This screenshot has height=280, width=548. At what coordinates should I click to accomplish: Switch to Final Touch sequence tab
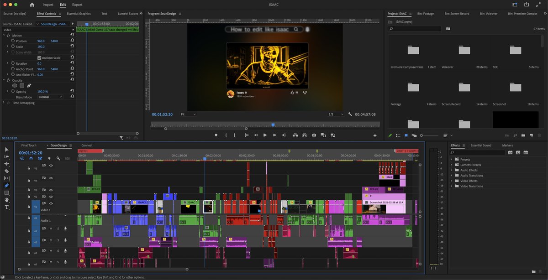[x=29, y=145]
